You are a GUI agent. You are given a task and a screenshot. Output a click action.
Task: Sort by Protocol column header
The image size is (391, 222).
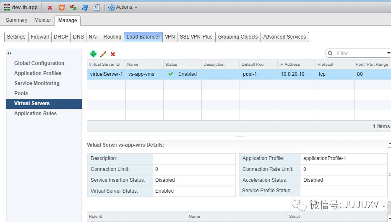point(335,64)
